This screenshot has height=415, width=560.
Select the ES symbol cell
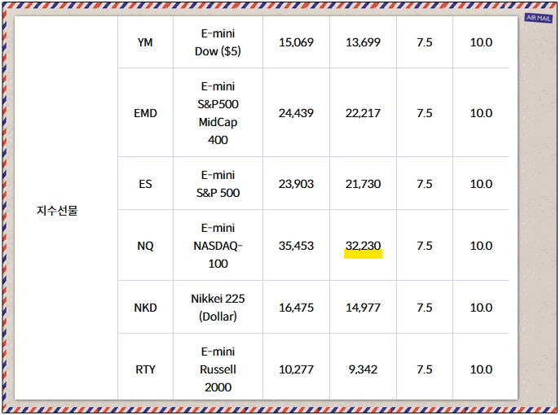click(x=145, y=184)
